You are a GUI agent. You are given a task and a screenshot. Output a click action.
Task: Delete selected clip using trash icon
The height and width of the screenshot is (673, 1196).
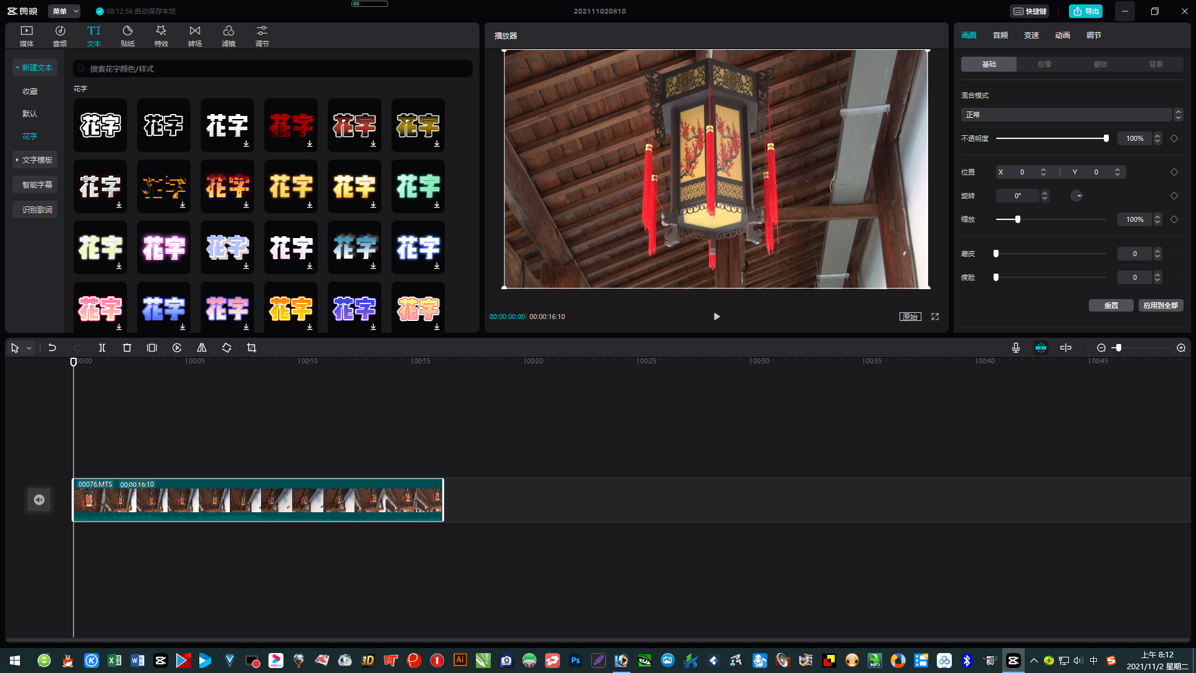click(x=127, y=348)
